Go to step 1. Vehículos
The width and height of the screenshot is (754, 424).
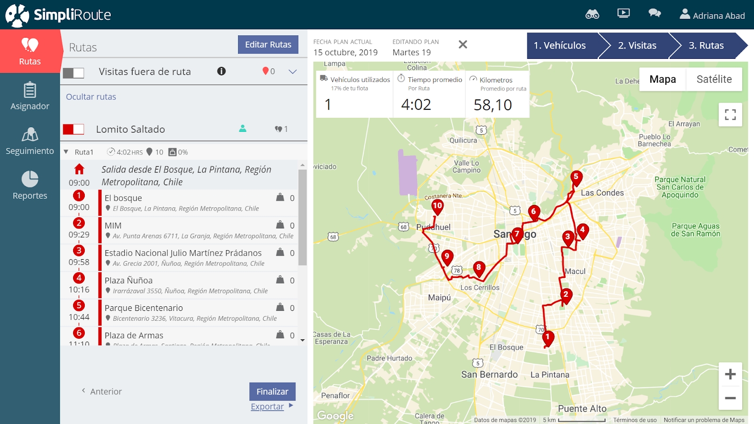click(x=562, y=46)
